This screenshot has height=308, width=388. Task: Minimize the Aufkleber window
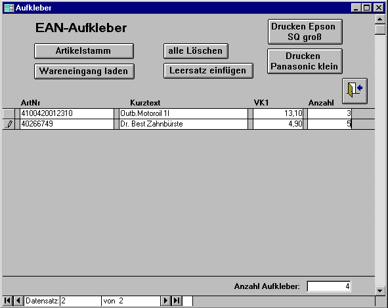pos(356,8)
